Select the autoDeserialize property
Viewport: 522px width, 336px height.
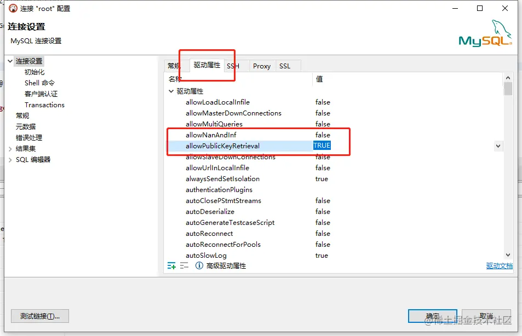pyautogui.click(x=210, y=212)
